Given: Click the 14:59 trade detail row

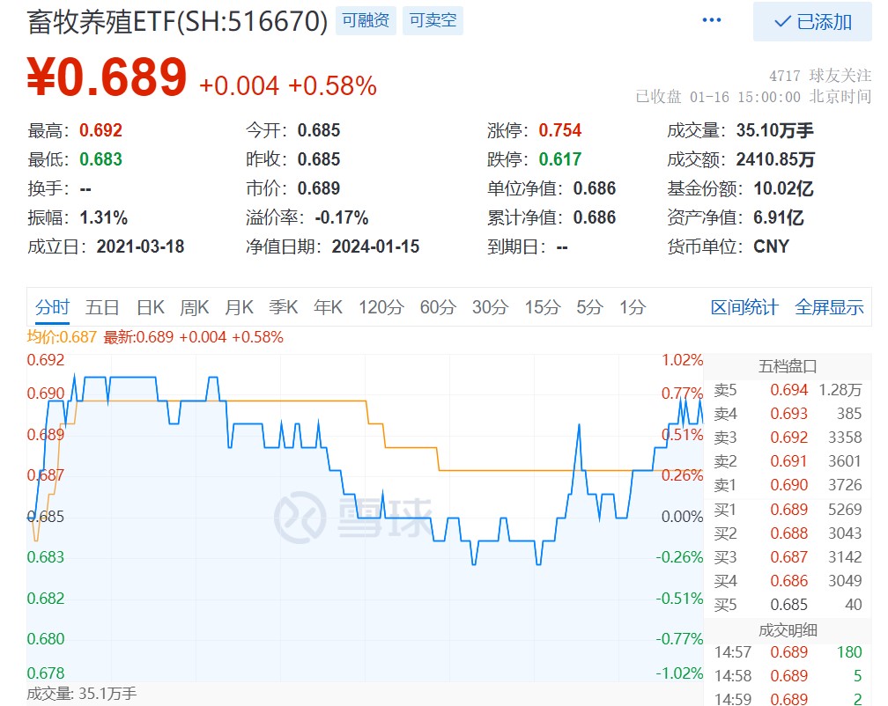Looking at the screenshot, I should click(788, 699).
